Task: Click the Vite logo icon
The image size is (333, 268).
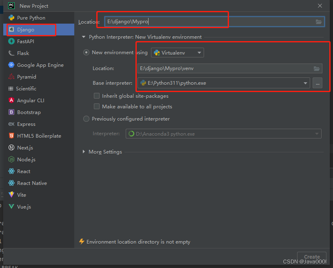Action: [x=11, y=195]
